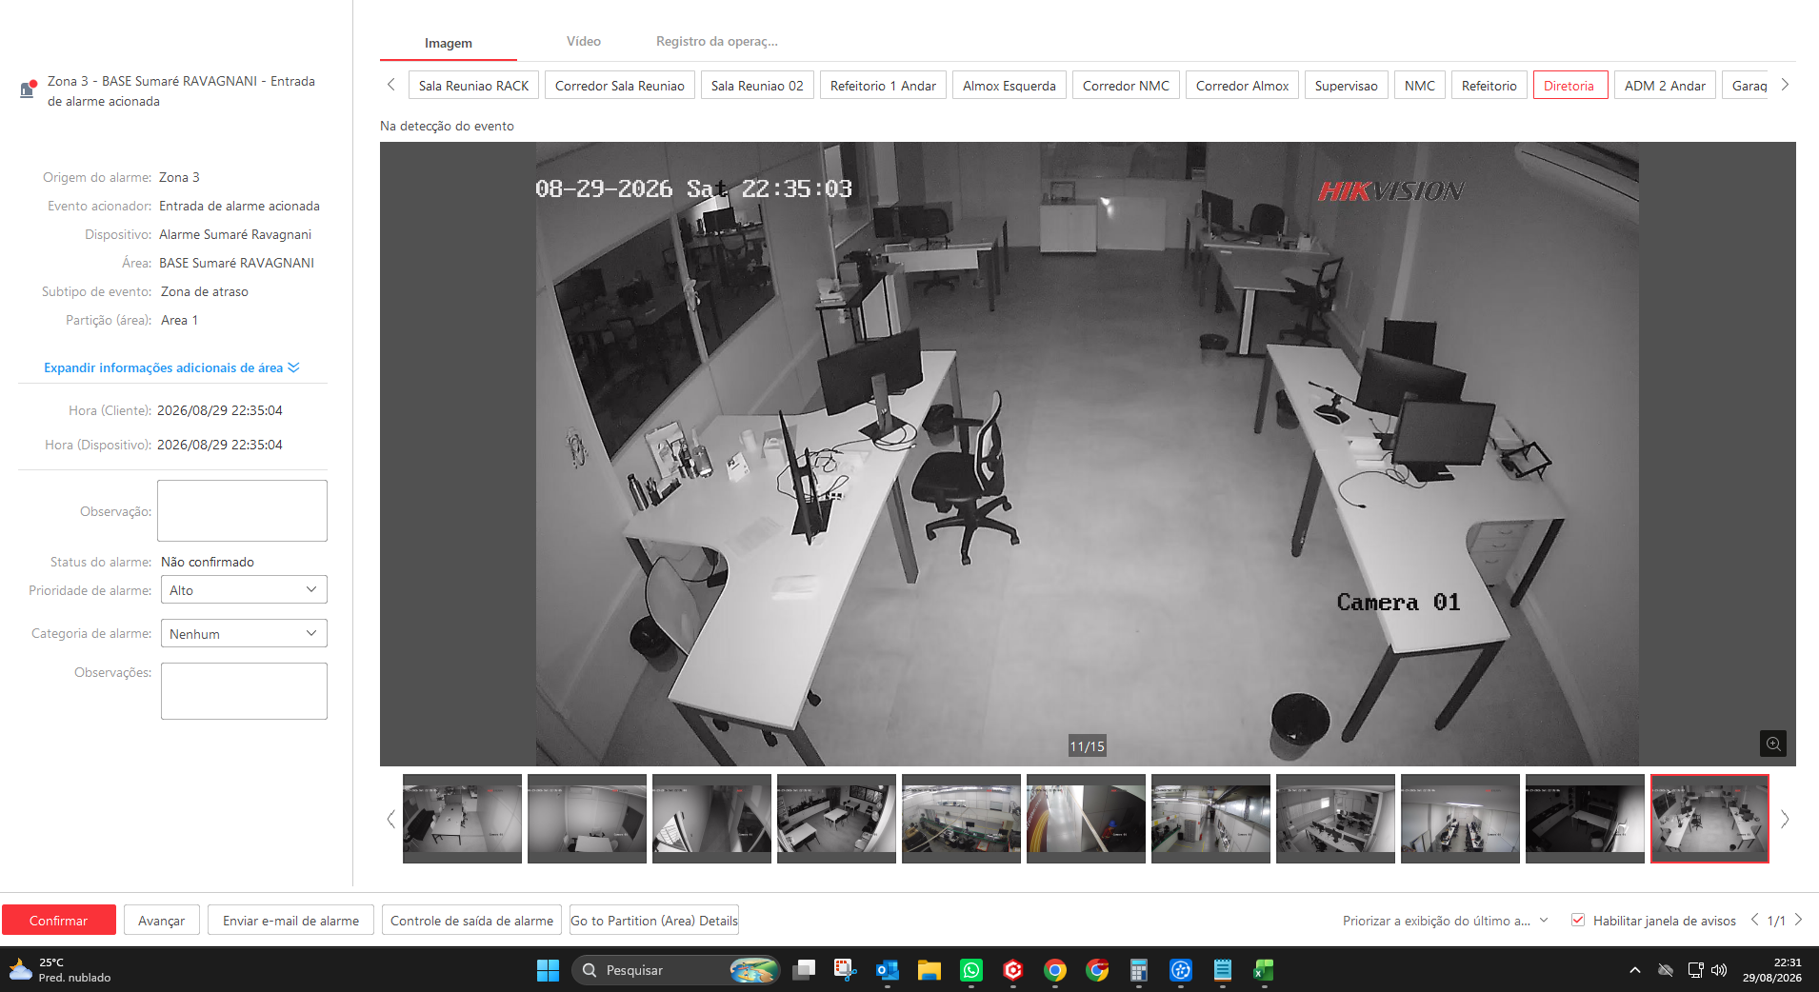Click Enviar e-mail de alarme button
The height and width of the screenshot is (992, 1819).
tap(290, 921)
